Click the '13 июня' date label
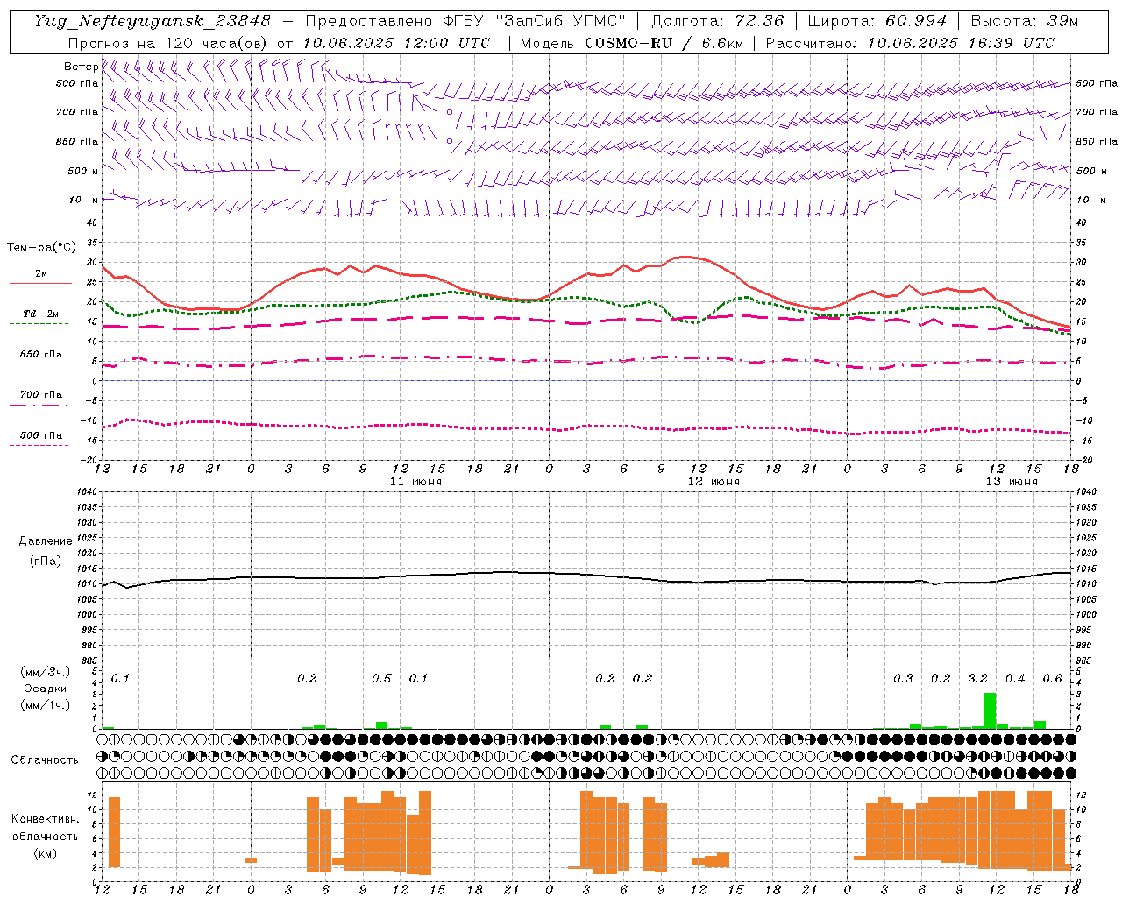This screenshot has width=1122, height=897. 1012,482
